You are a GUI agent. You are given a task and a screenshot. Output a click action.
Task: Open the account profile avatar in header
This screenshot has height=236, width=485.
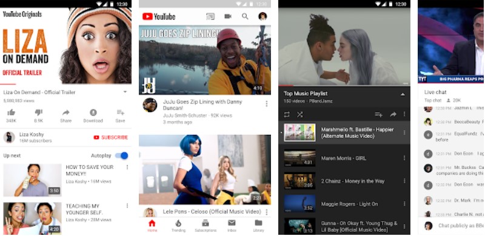[263, 16]
